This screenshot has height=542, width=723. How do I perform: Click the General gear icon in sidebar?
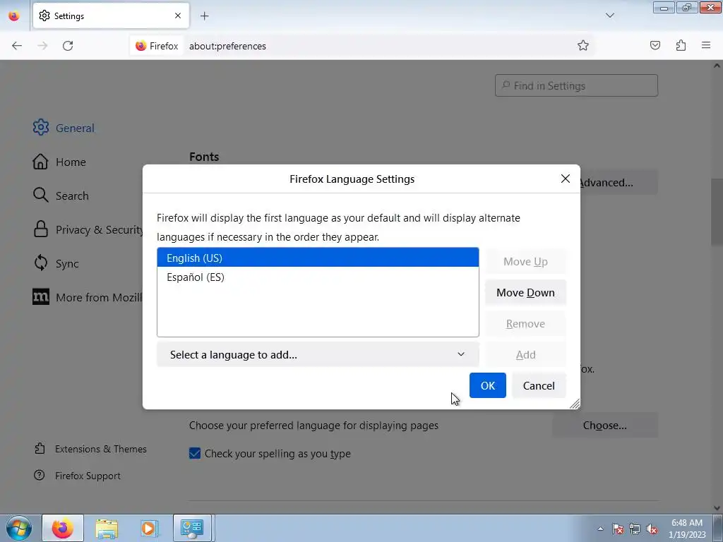(x=40, y=127)
